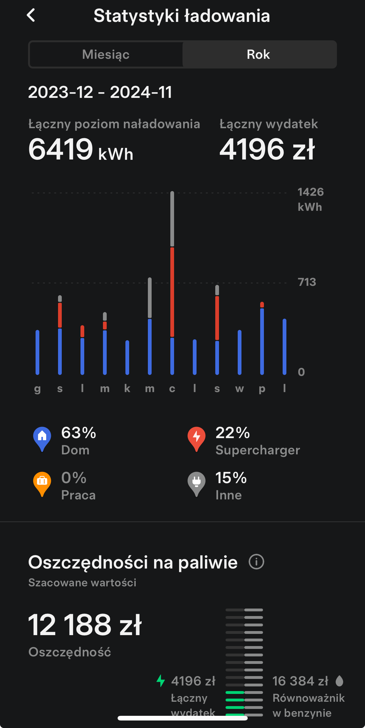Viewport: 365px width, 728px height.
Task: Tap the 63% Dom label
Action: point(79,441)
